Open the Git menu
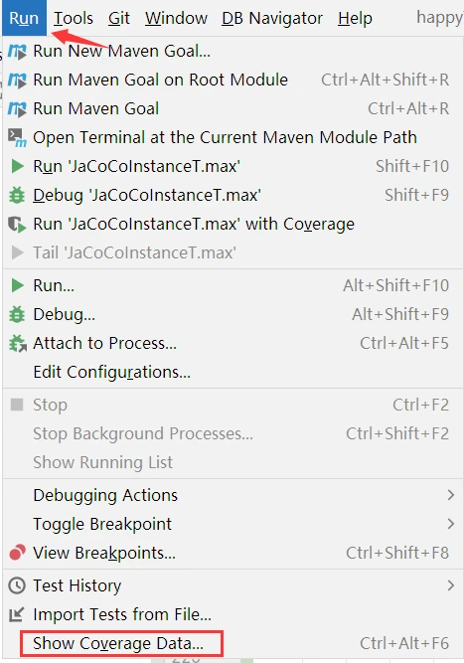 pyautogui.click(x=119, y=18)
